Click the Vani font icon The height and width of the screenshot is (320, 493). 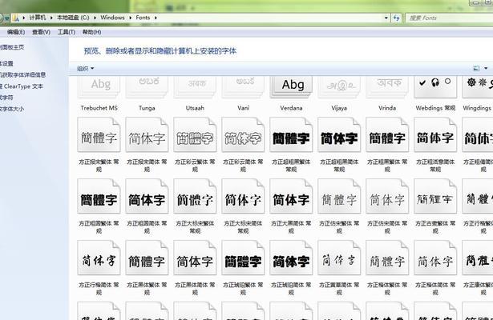[244, 86]
